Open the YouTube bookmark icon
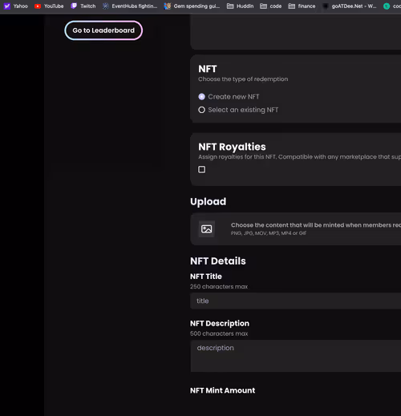Image resolution: width=401 pixels, height=416 pixels. [x=38, y=6]
